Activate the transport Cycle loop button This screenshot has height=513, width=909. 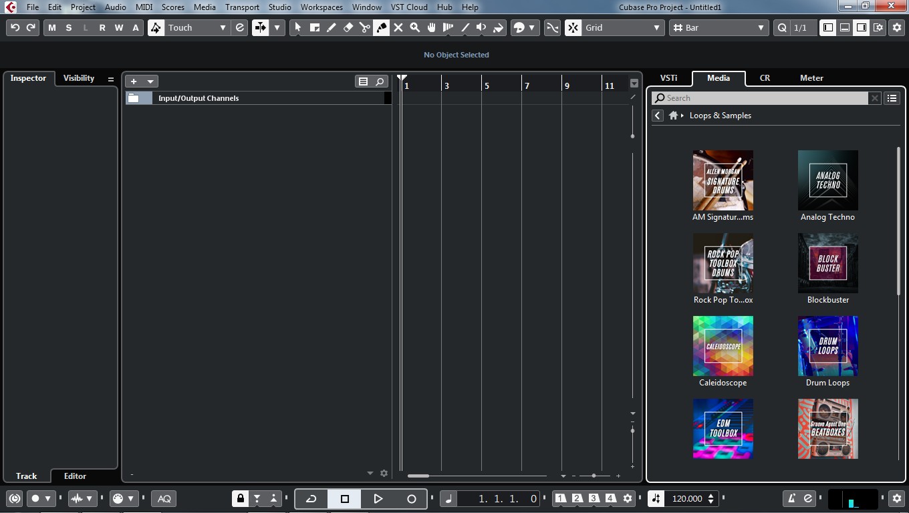311,498
